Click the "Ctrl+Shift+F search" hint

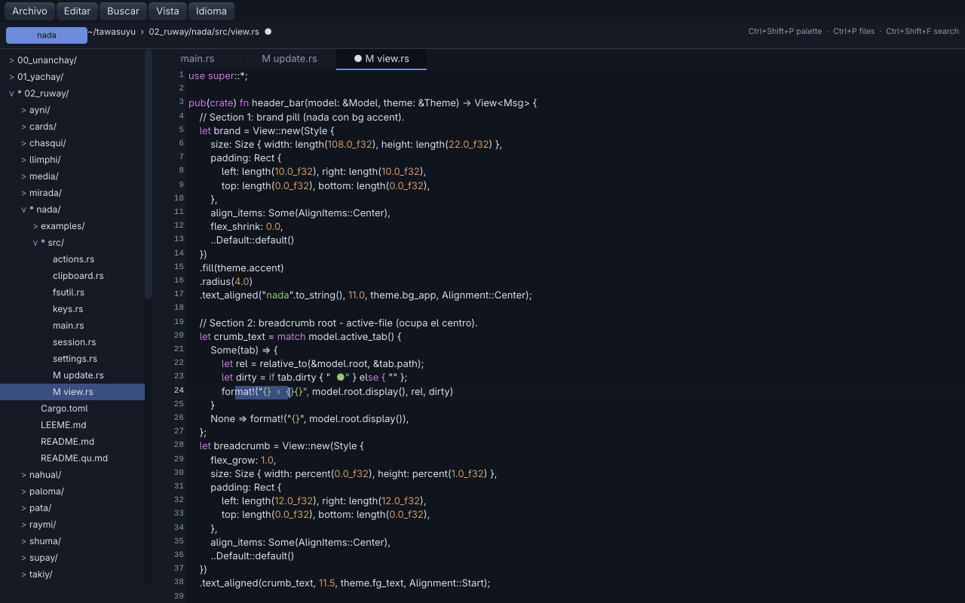click(922, 32)
